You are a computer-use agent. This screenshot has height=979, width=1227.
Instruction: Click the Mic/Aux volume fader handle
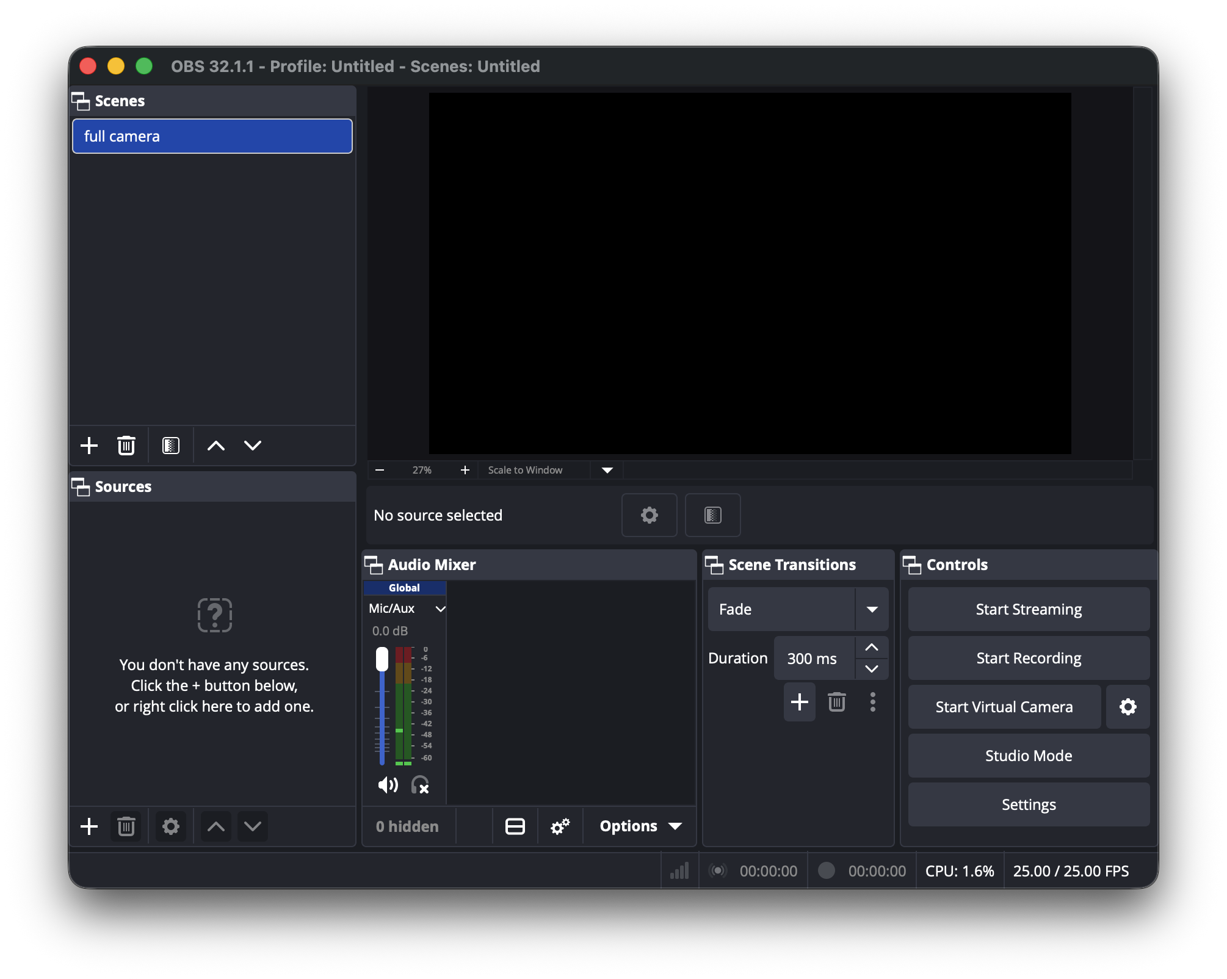tap(382, 659)
